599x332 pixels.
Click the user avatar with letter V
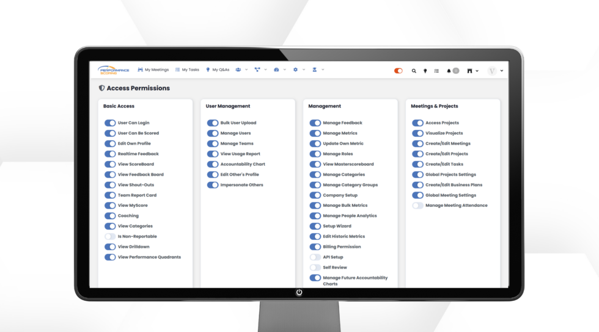pos(492,71)
